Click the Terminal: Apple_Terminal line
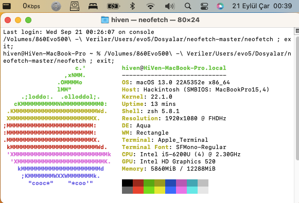Screen dimensions: 299x203 [165, 140]
